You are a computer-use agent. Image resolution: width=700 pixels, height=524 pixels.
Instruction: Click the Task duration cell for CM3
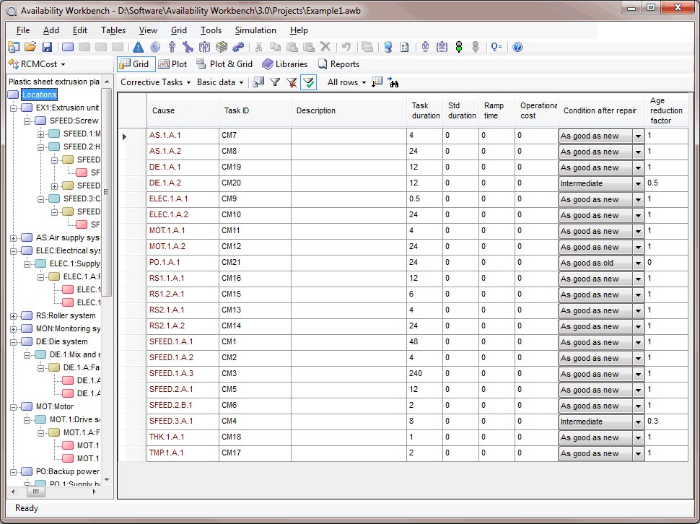pyautogui.click(x=424, y=374)
